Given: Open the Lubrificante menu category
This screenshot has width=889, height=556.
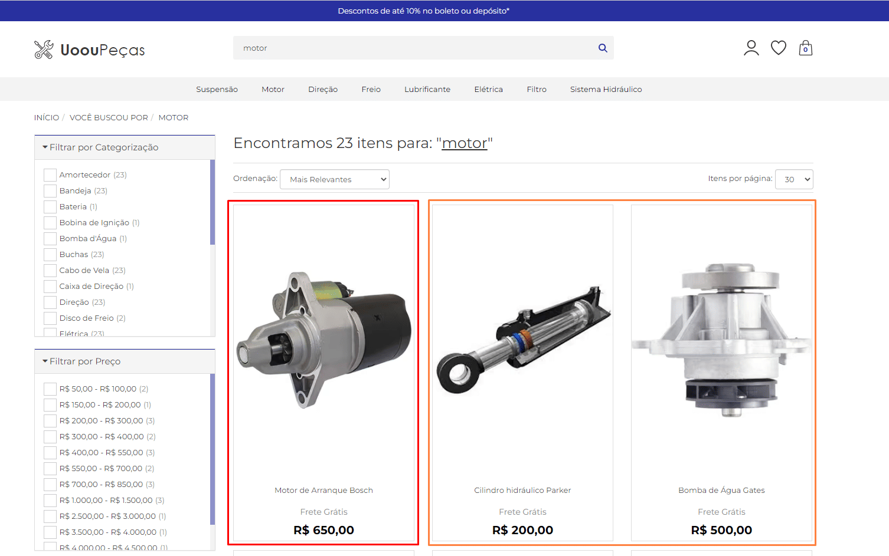Looking at the screenshot, I should 427,90.
